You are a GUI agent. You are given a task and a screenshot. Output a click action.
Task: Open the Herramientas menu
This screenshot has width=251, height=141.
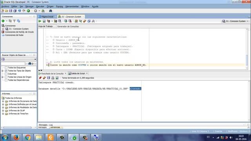(x=72, y=6)
